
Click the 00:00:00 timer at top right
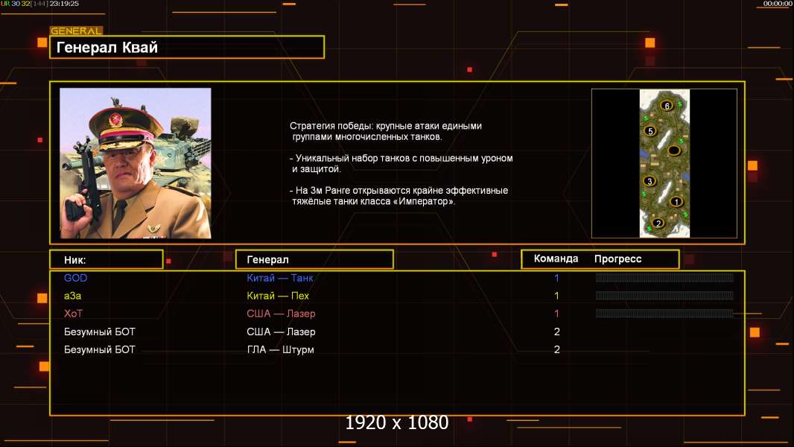click(778, 4)
